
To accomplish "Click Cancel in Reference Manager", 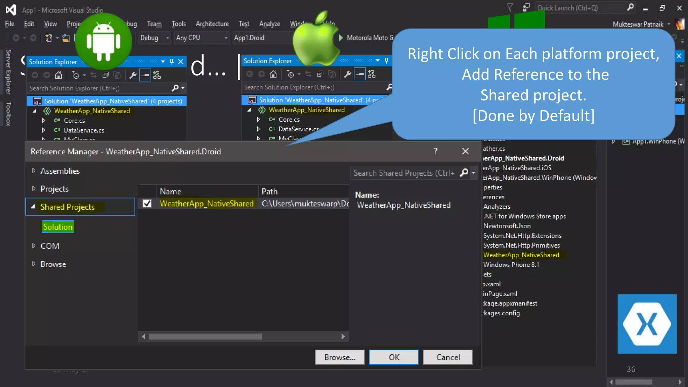I will point(448,357).
